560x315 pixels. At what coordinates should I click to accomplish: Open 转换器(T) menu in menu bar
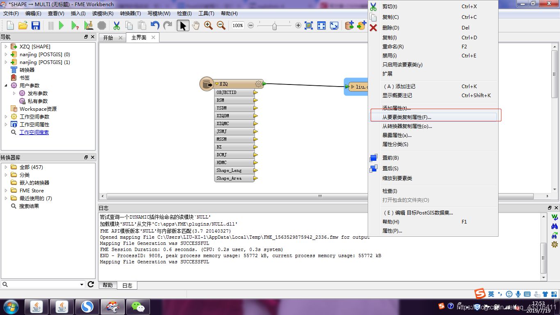pos(130,14)
